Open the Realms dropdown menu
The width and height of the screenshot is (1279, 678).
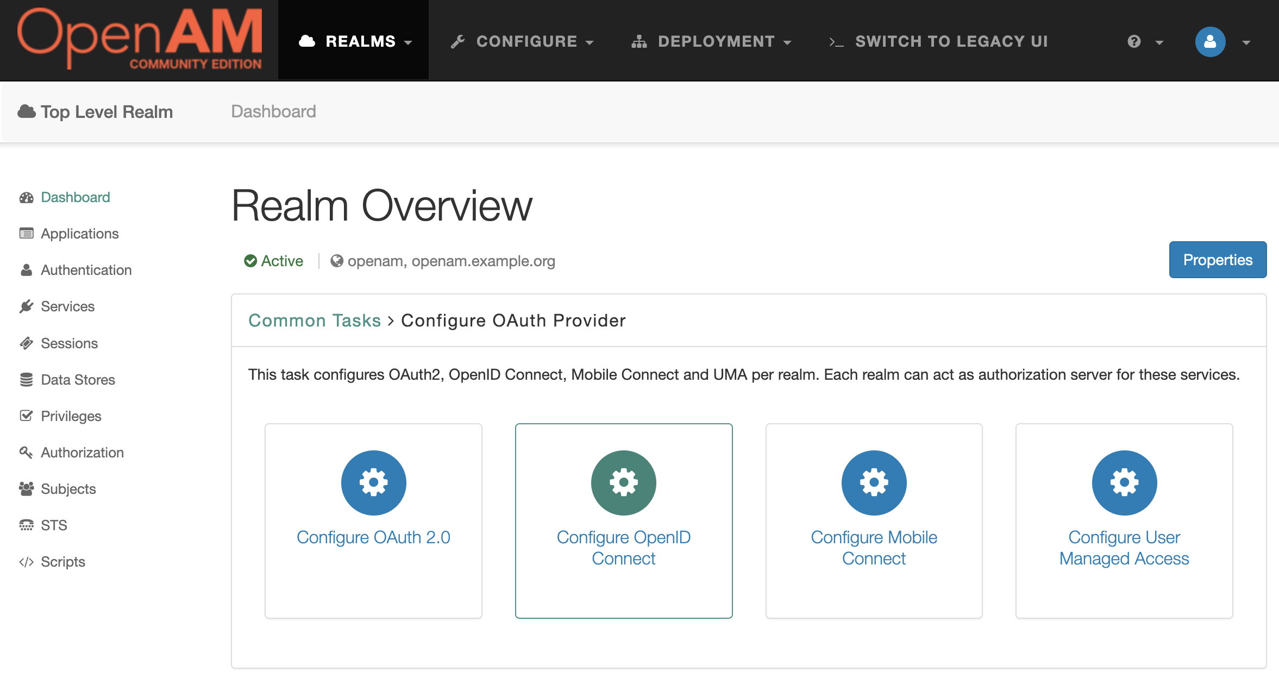click(x=355, y=41)
